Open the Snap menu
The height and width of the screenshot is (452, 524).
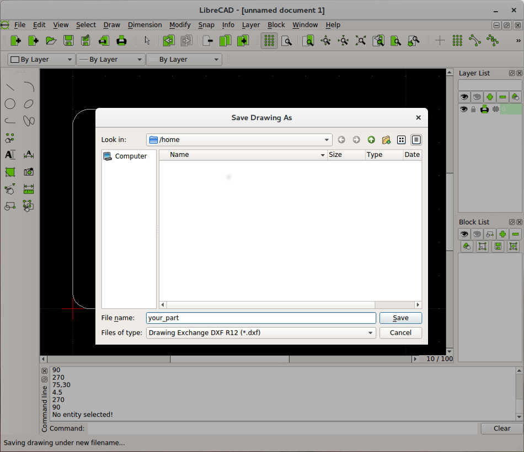[206, 25]
